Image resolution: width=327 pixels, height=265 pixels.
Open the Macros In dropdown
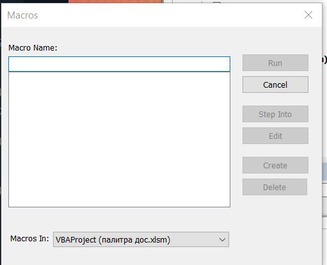pyautogui.click(x=141, y=239)
